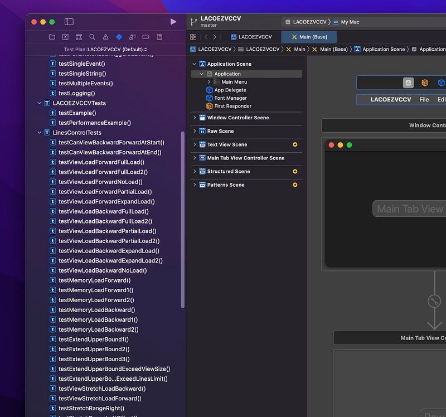Open the Report navigator icon
This screenshot has height=417, width=446.
[x=159, y=37]
